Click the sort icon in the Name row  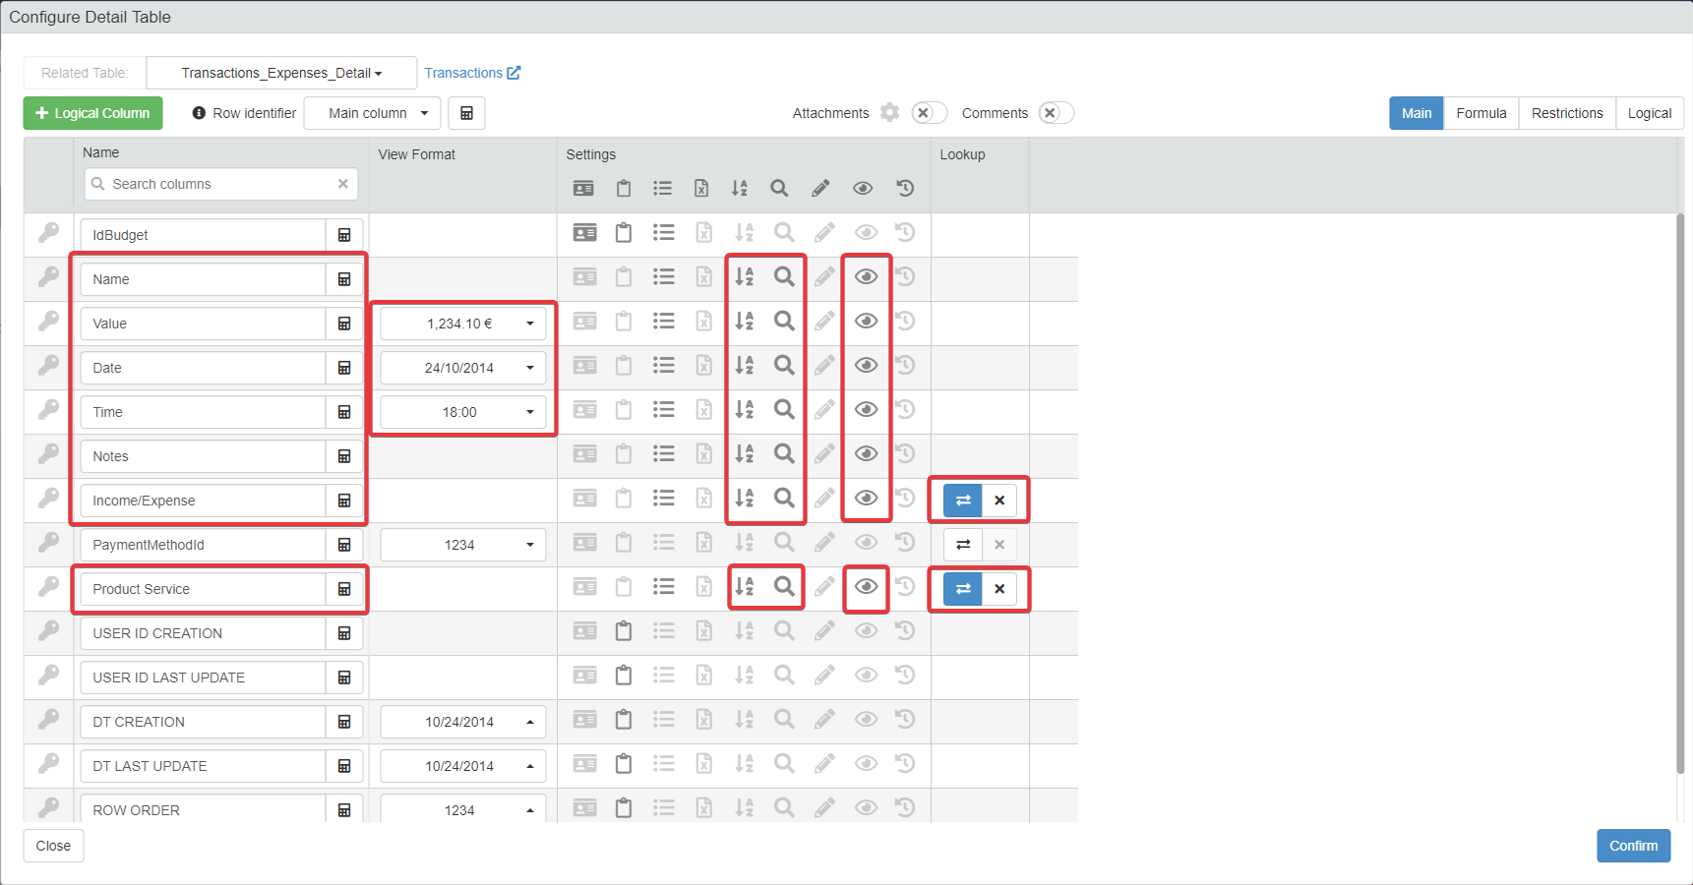pyautogui.click(x=745, y=277)
